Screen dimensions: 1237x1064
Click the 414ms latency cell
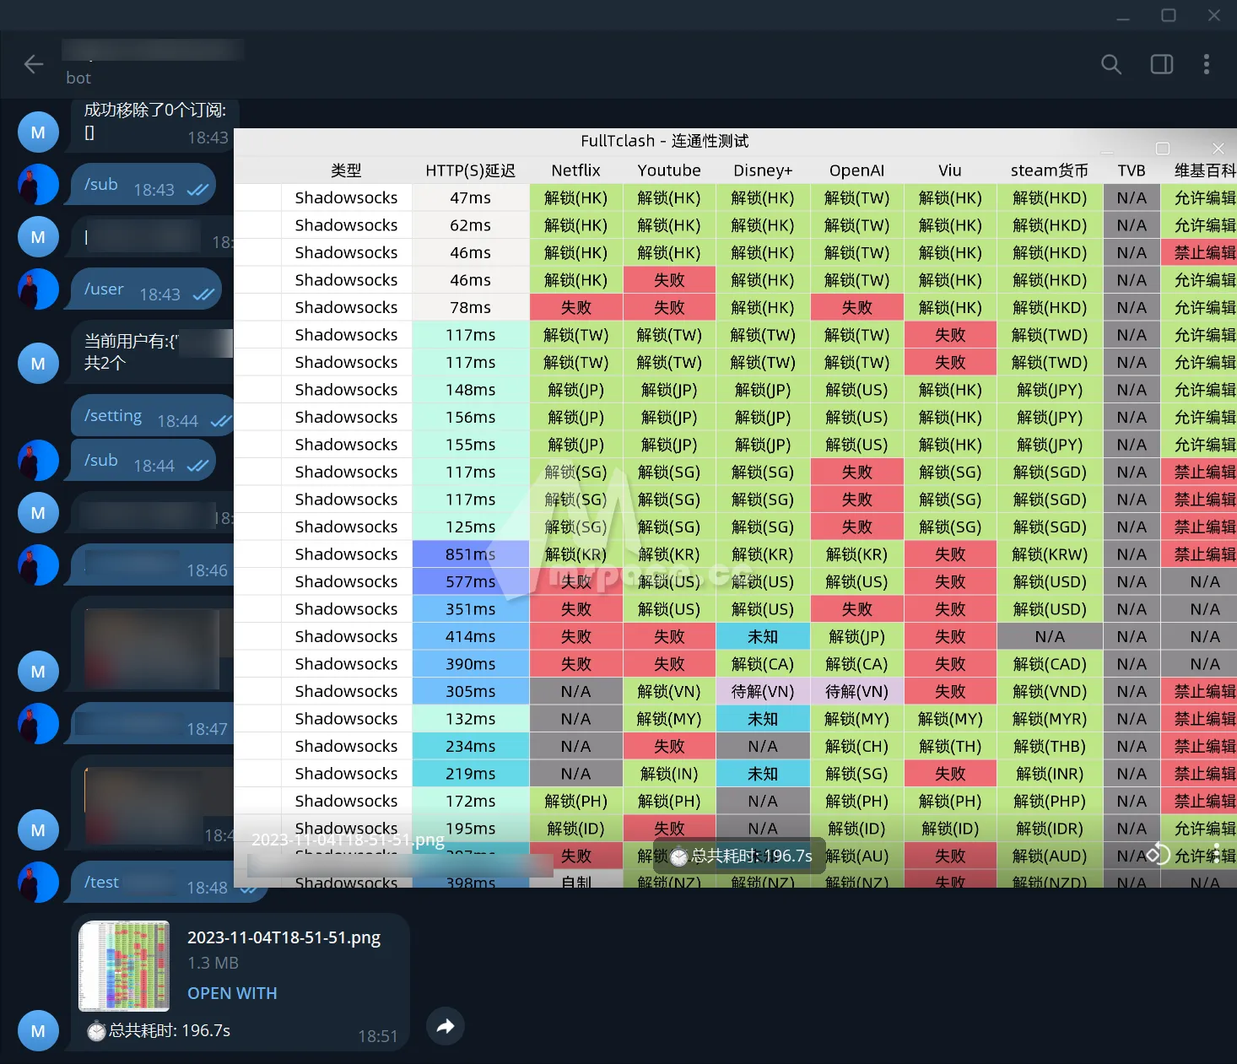[x=471, y=636]
